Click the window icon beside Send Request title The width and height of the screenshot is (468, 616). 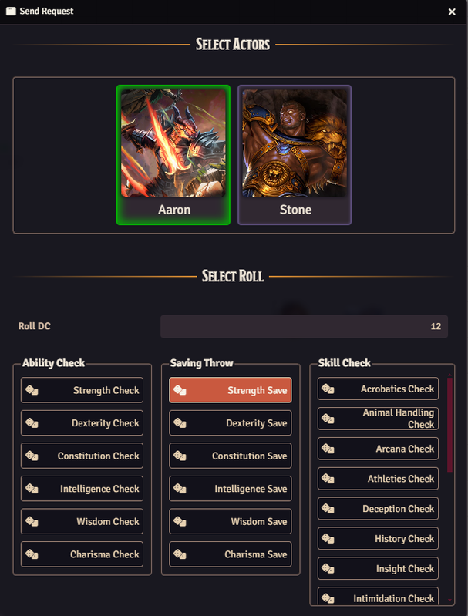pos(11,11)
